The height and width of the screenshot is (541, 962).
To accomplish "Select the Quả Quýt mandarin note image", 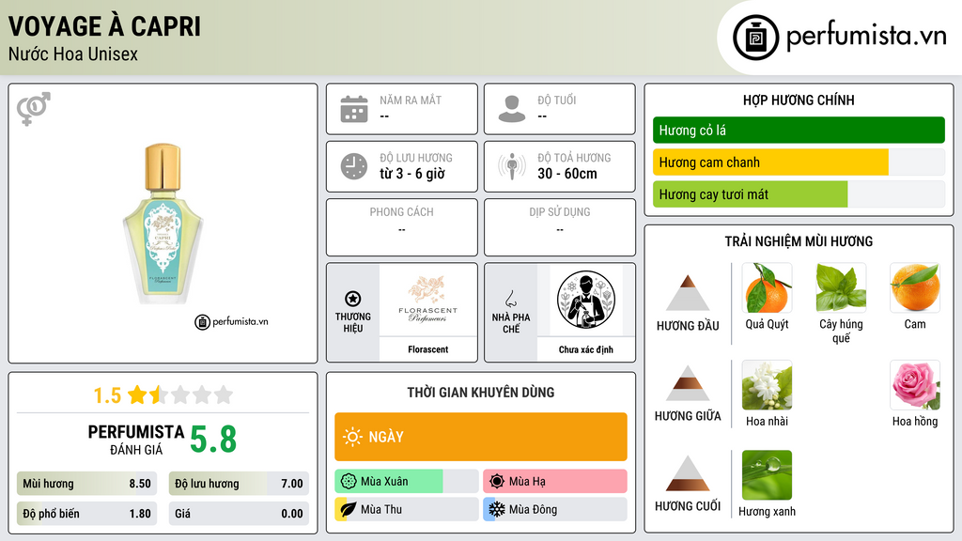I will pyautogui.click(x=767, y=288).
